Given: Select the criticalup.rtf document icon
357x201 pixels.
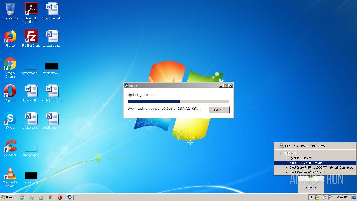Looking at the screenshot, I should coord(31,121).
